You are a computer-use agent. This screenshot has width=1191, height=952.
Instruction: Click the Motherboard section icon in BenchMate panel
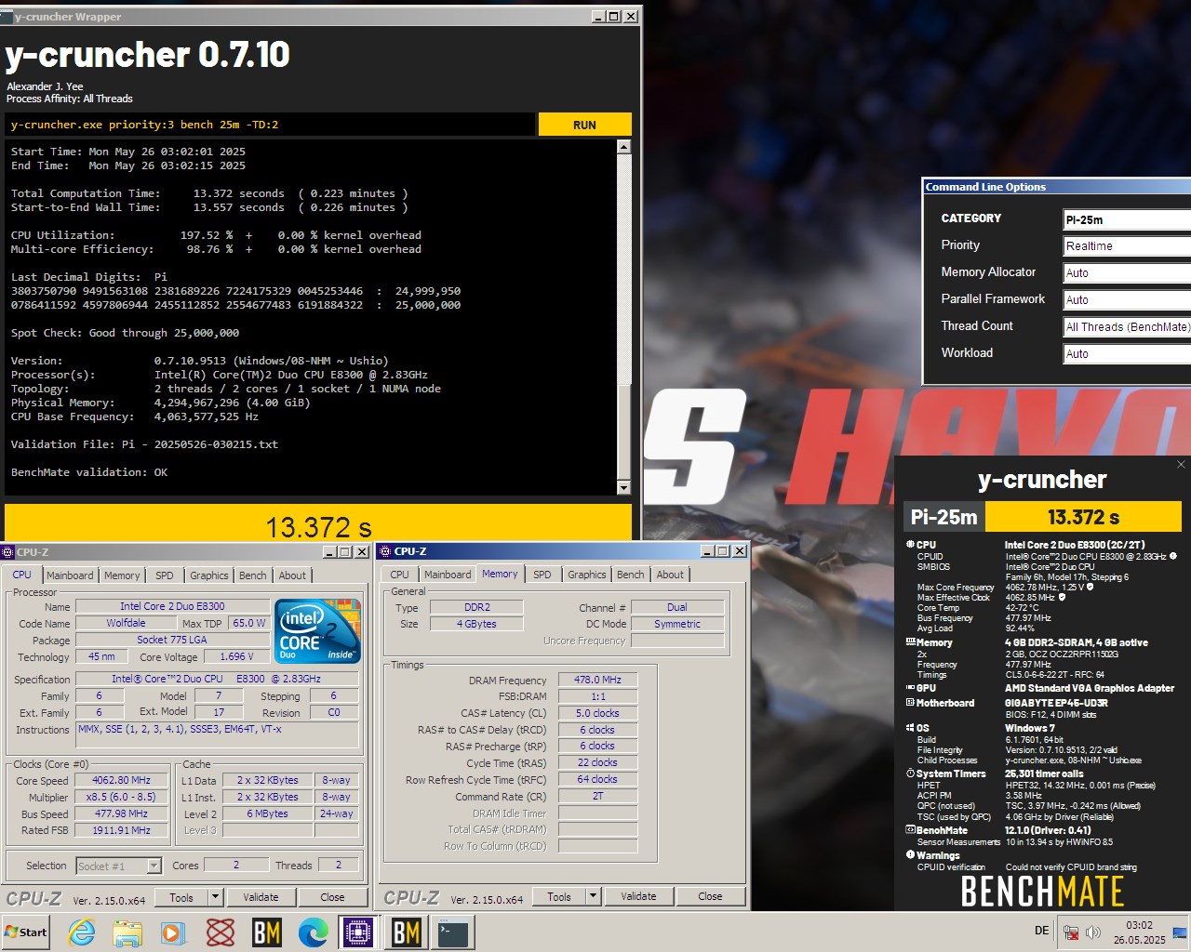(910, 703)
